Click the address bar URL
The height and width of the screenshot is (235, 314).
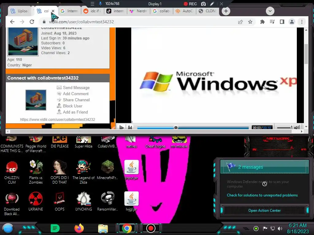[x=81, y=22]
